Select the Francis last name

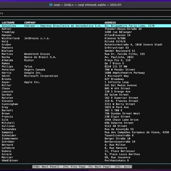pos(7,117)
